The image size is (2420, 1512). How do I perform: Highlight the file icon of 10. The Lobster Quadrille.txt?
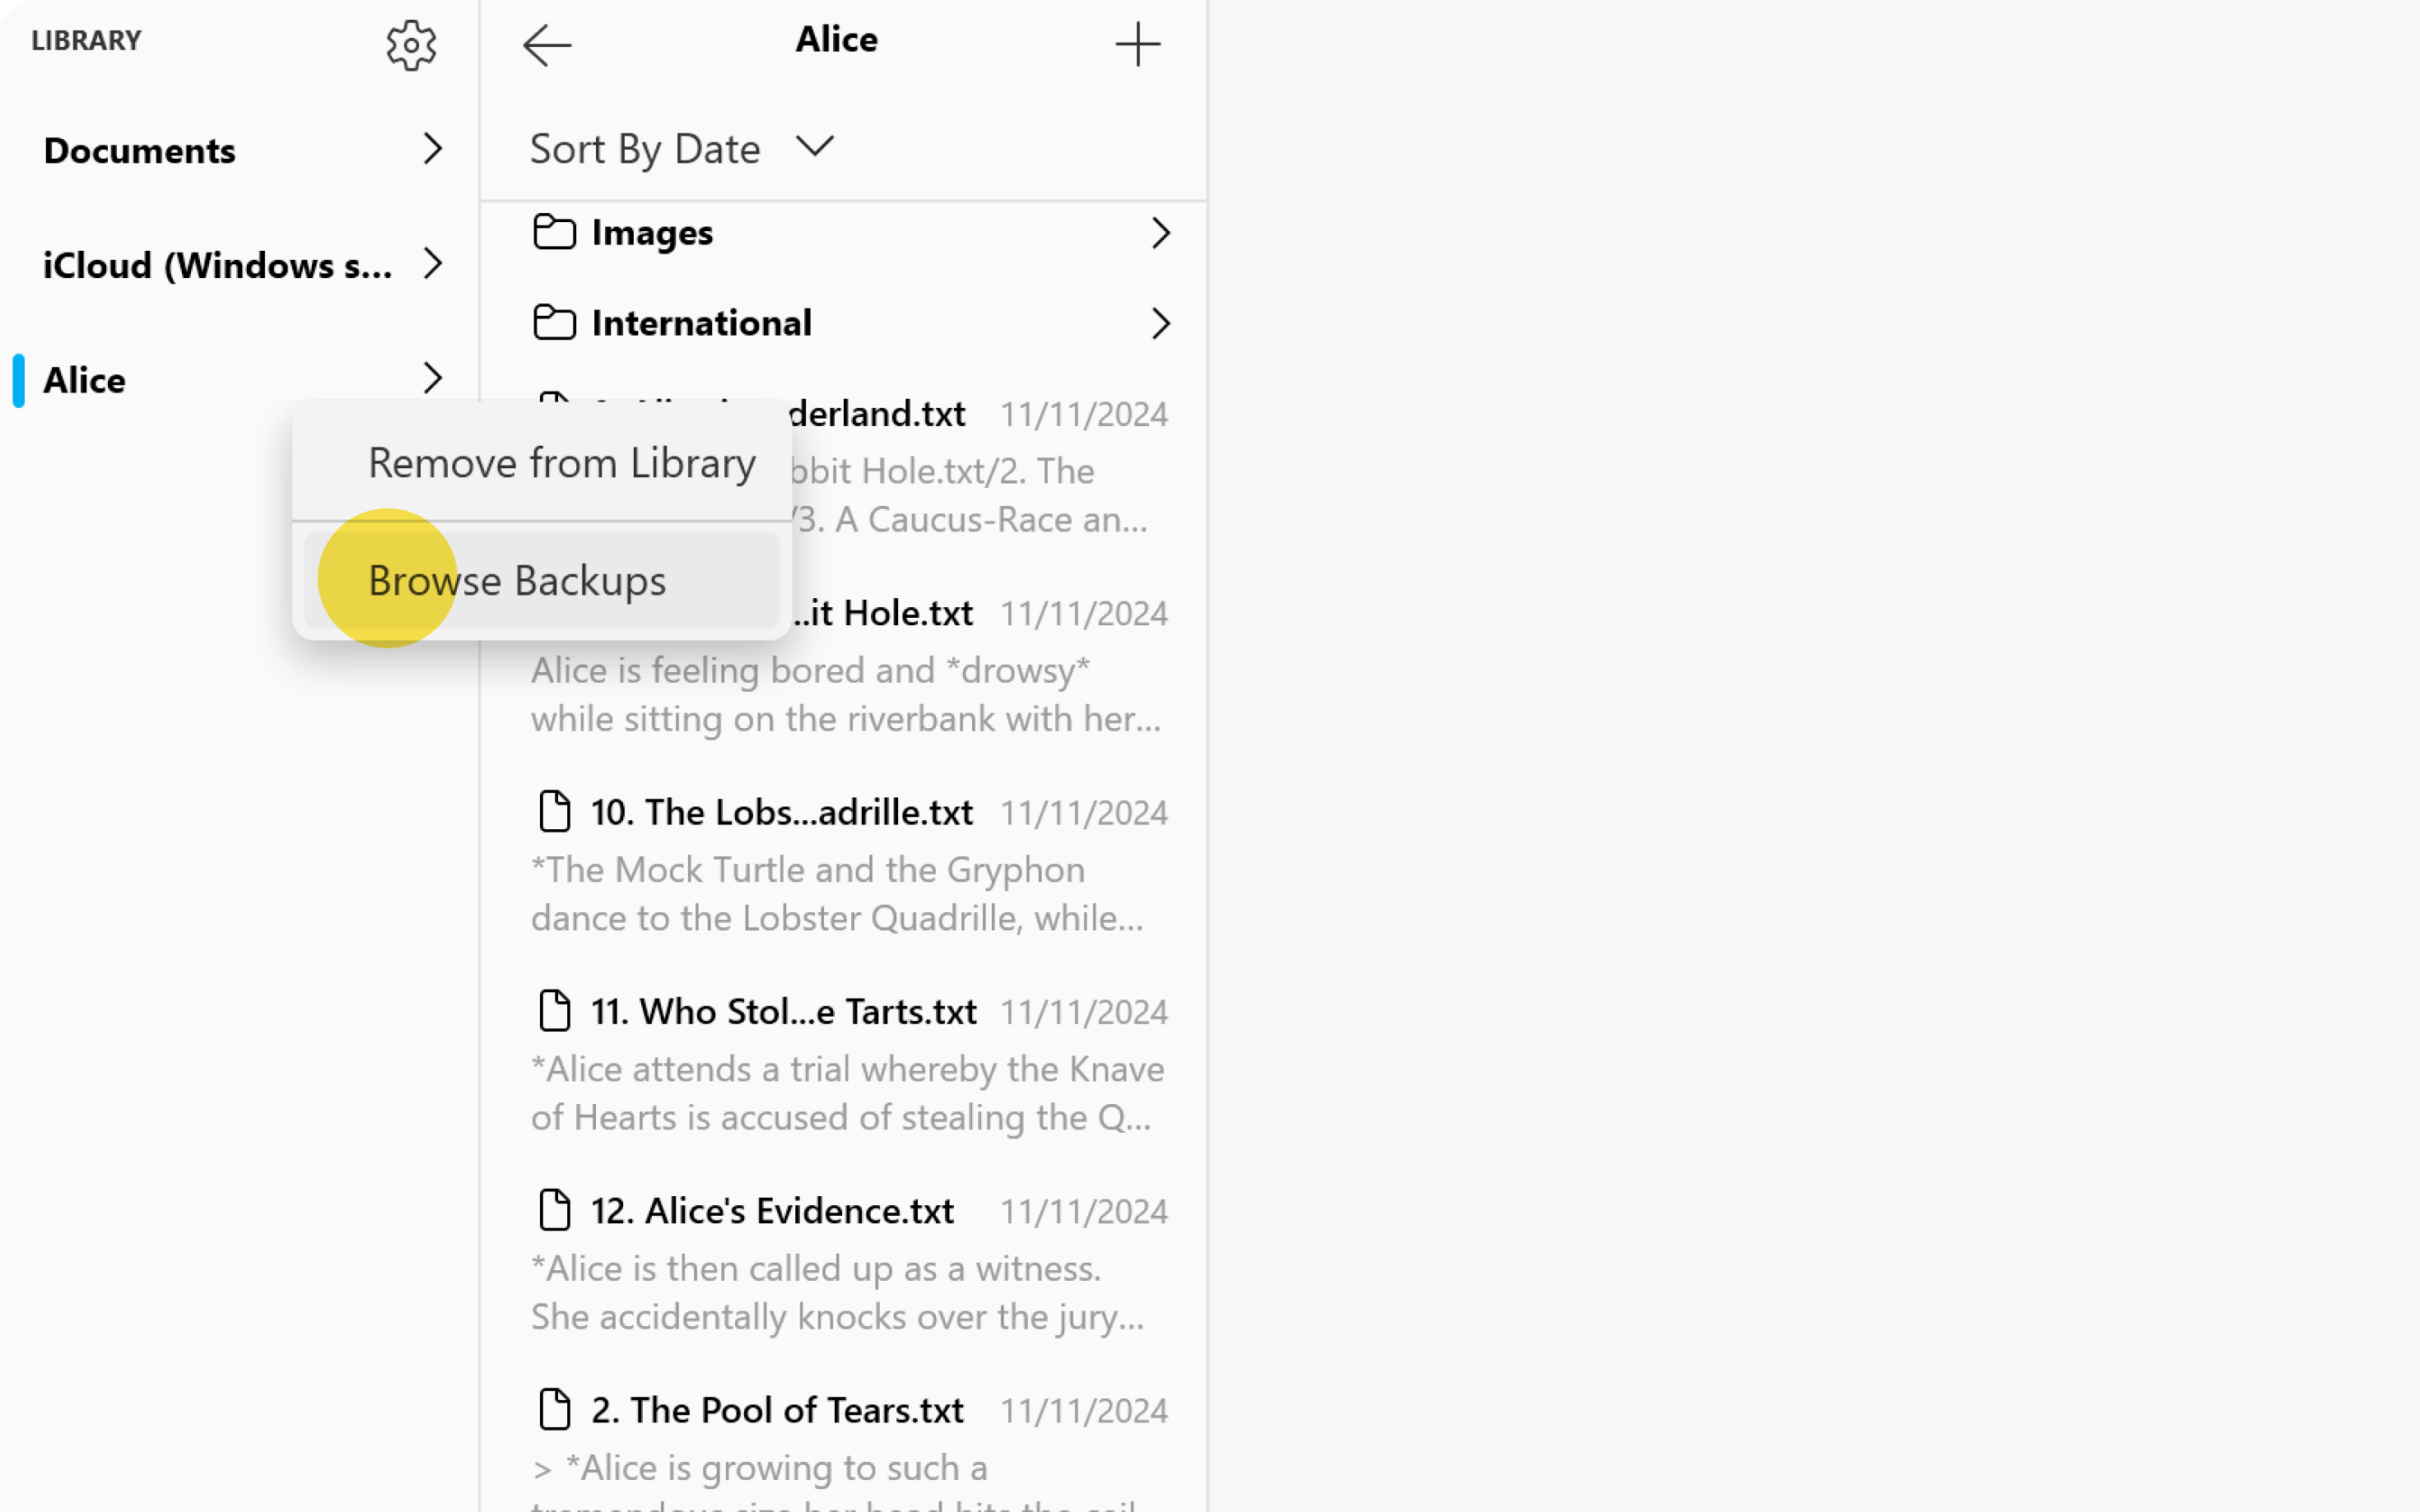point(554,812)
